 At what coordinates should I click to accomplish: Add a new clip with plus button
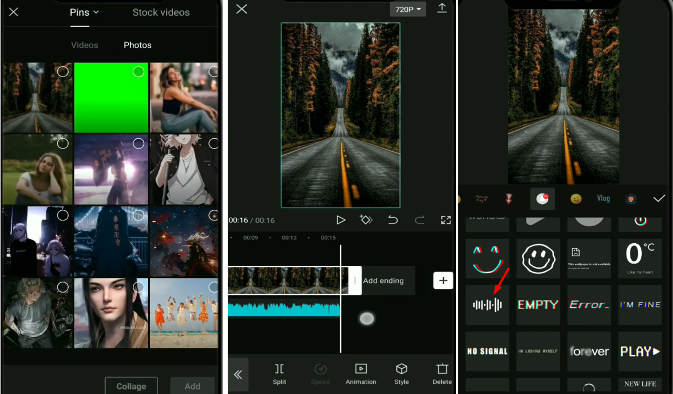pos(444,281)
